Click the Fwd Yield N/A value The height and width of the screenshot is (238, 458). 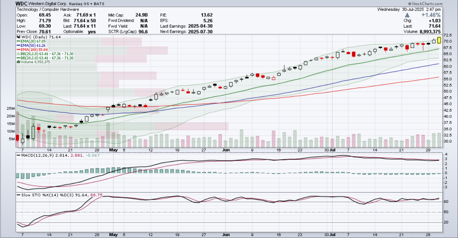point(144,26)
